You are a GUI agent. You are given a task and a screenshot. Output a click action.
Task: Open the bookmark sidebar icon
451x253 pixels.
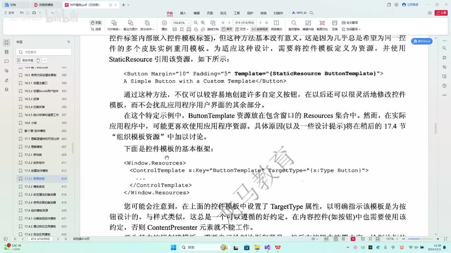click(6, 43)
